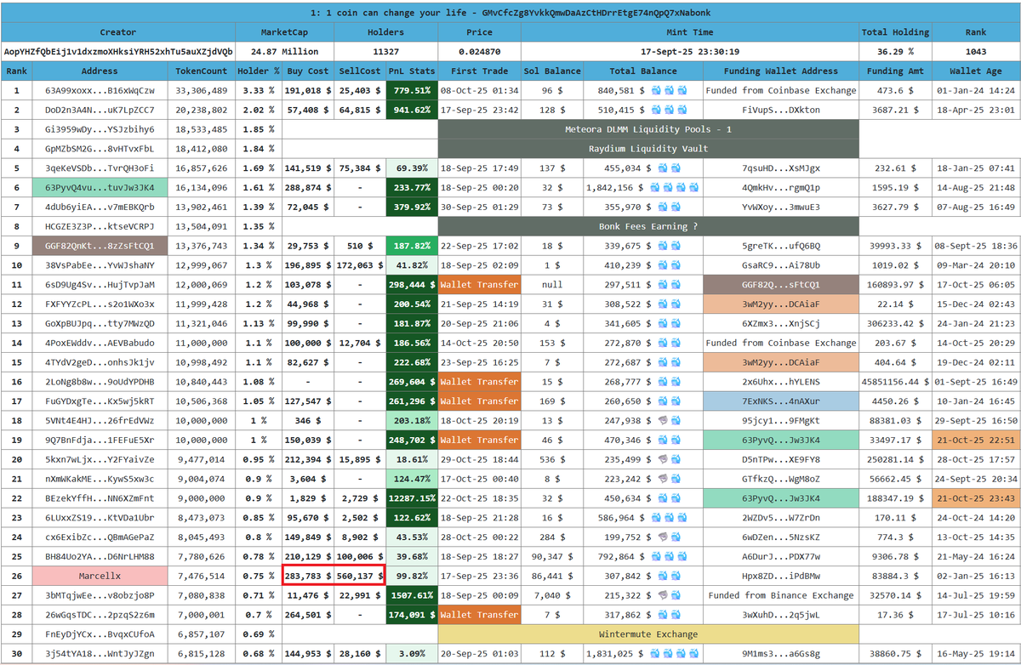Click the first whale icon beside 1,831,025 $
This screenshot has width=1021, height=665.
point(656,653)
